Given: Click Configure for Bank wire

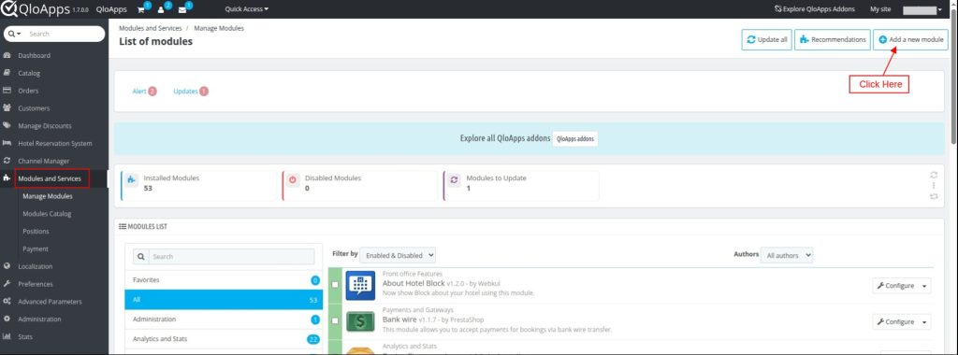Looking at the screenshot, I should [895, 322].
